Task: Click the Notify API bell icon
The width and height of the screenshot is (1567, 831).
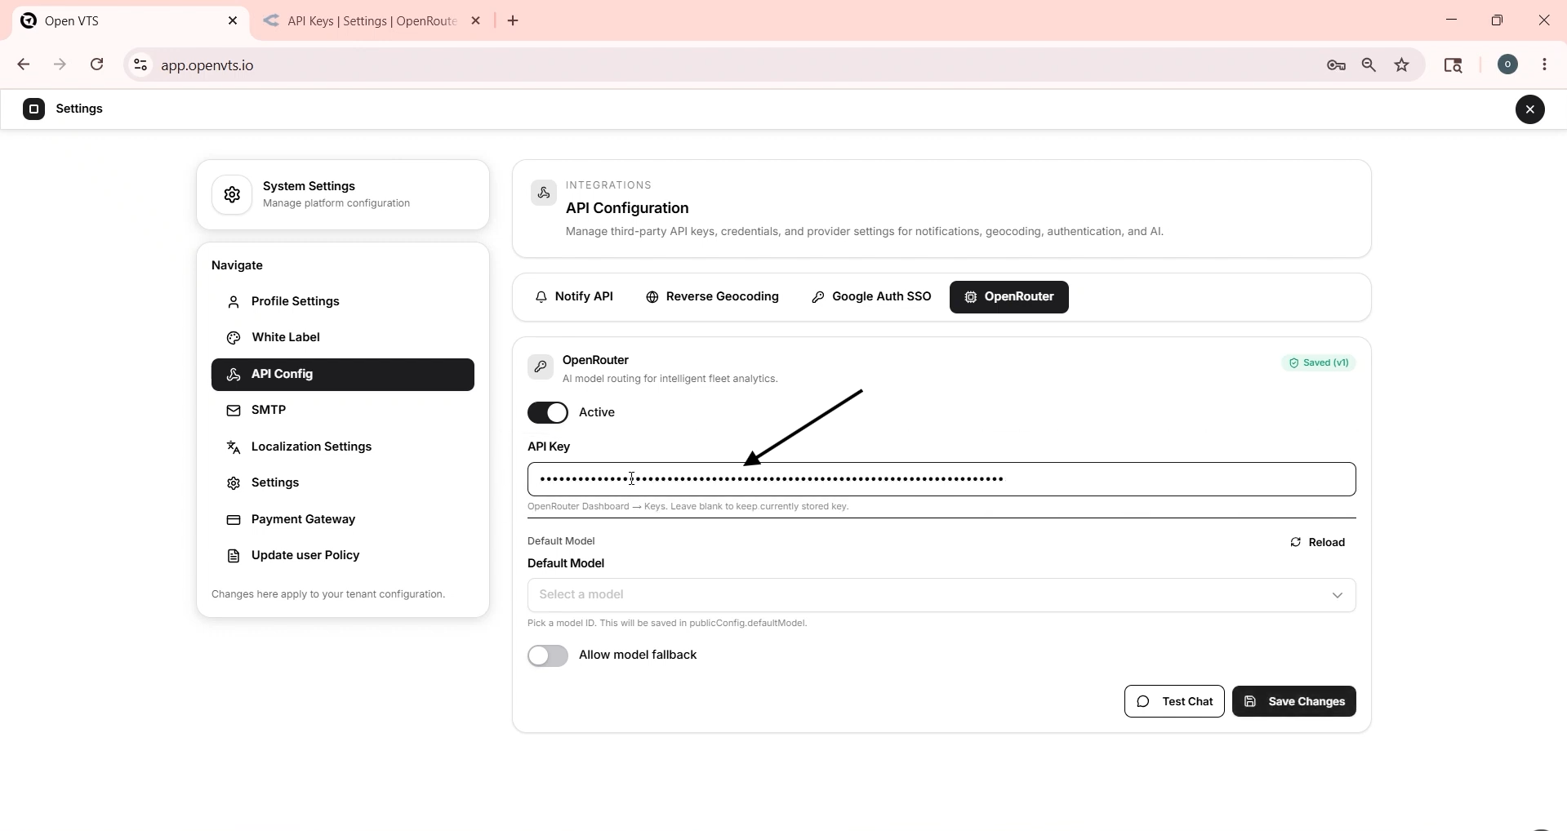Action: pos(541,297)
